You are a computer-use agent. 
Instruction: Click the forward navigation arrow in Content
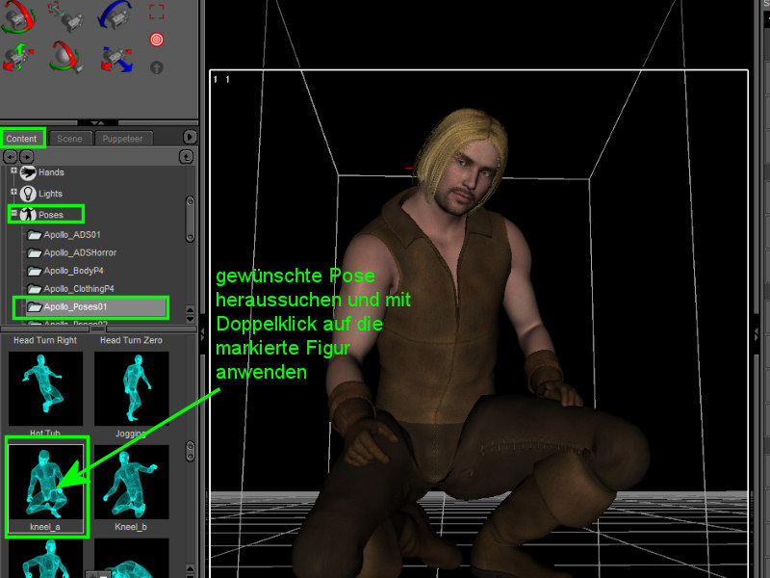click(x=27, y=157)
